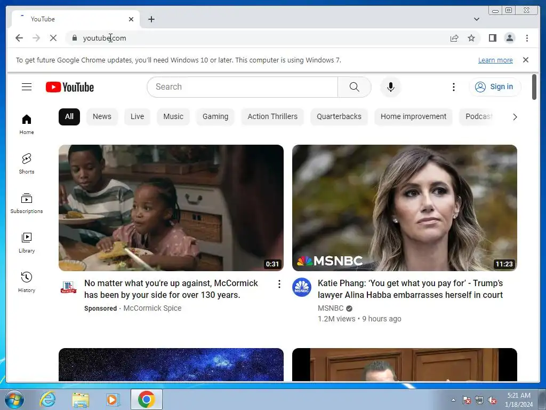The image size is (546, 410).
Task: Open the McCormick ad thumbnail
Action: pos(171,208)
